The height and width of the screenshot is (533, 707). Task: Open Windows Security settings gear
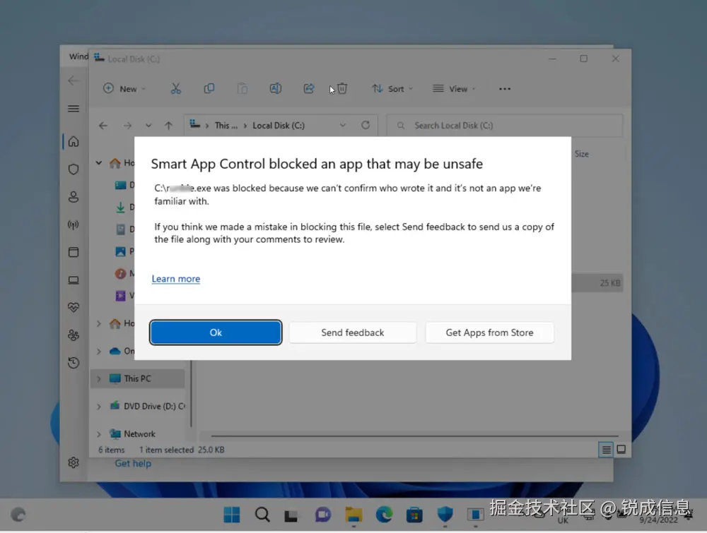coord(73,462)
